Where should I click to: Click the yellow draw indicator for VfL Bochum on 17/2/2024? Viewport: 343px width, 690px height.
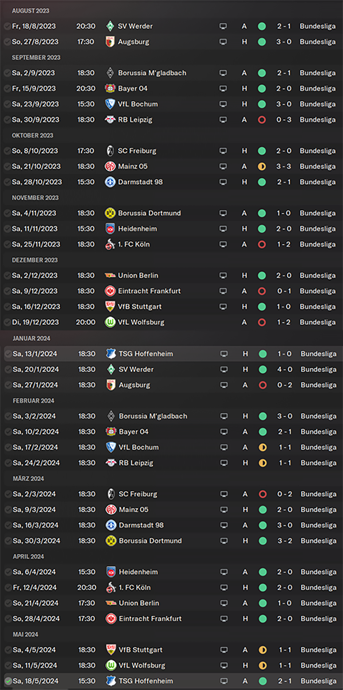coord(263,447)
